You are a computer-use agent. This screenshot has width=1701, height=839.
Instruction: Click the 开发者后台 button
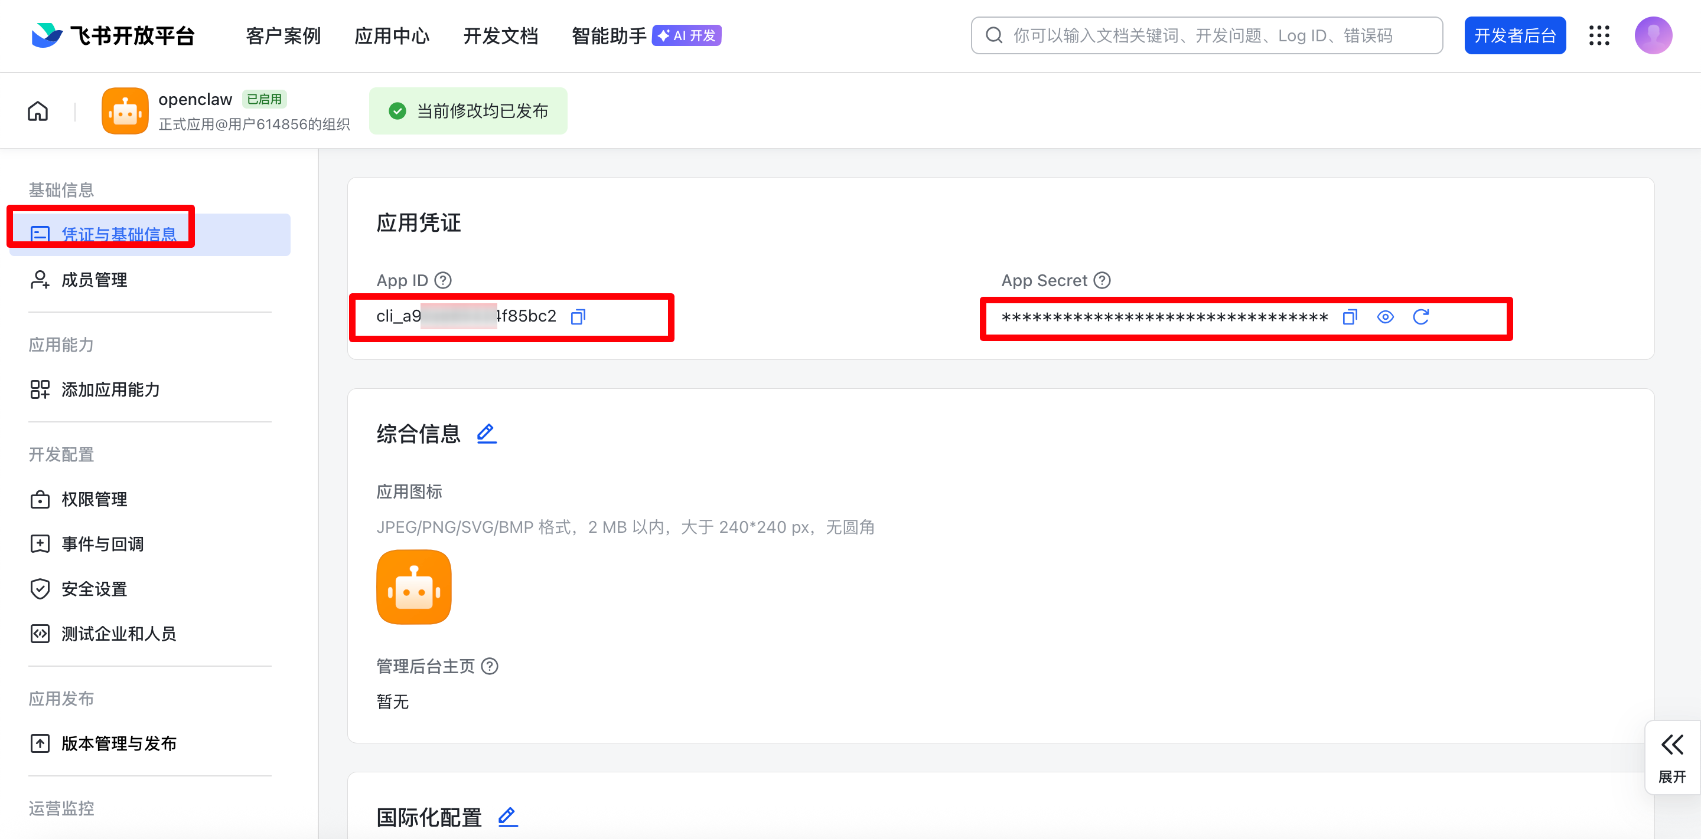pyautogui.click(x=1514, y=35)
